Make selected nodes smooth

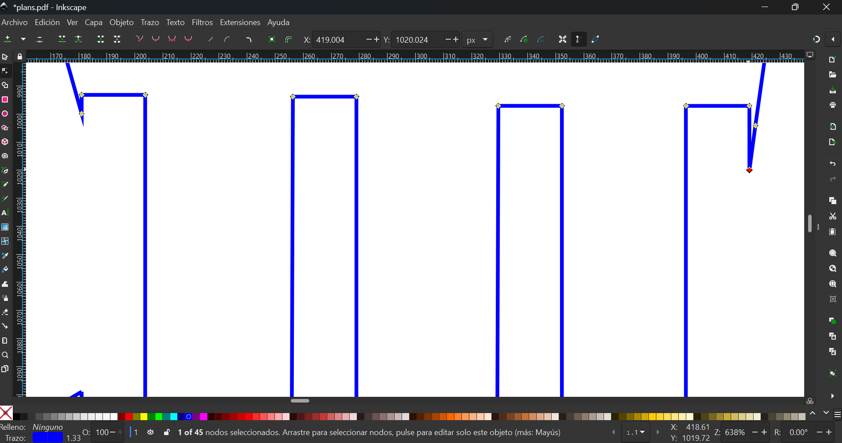(156, 39)
